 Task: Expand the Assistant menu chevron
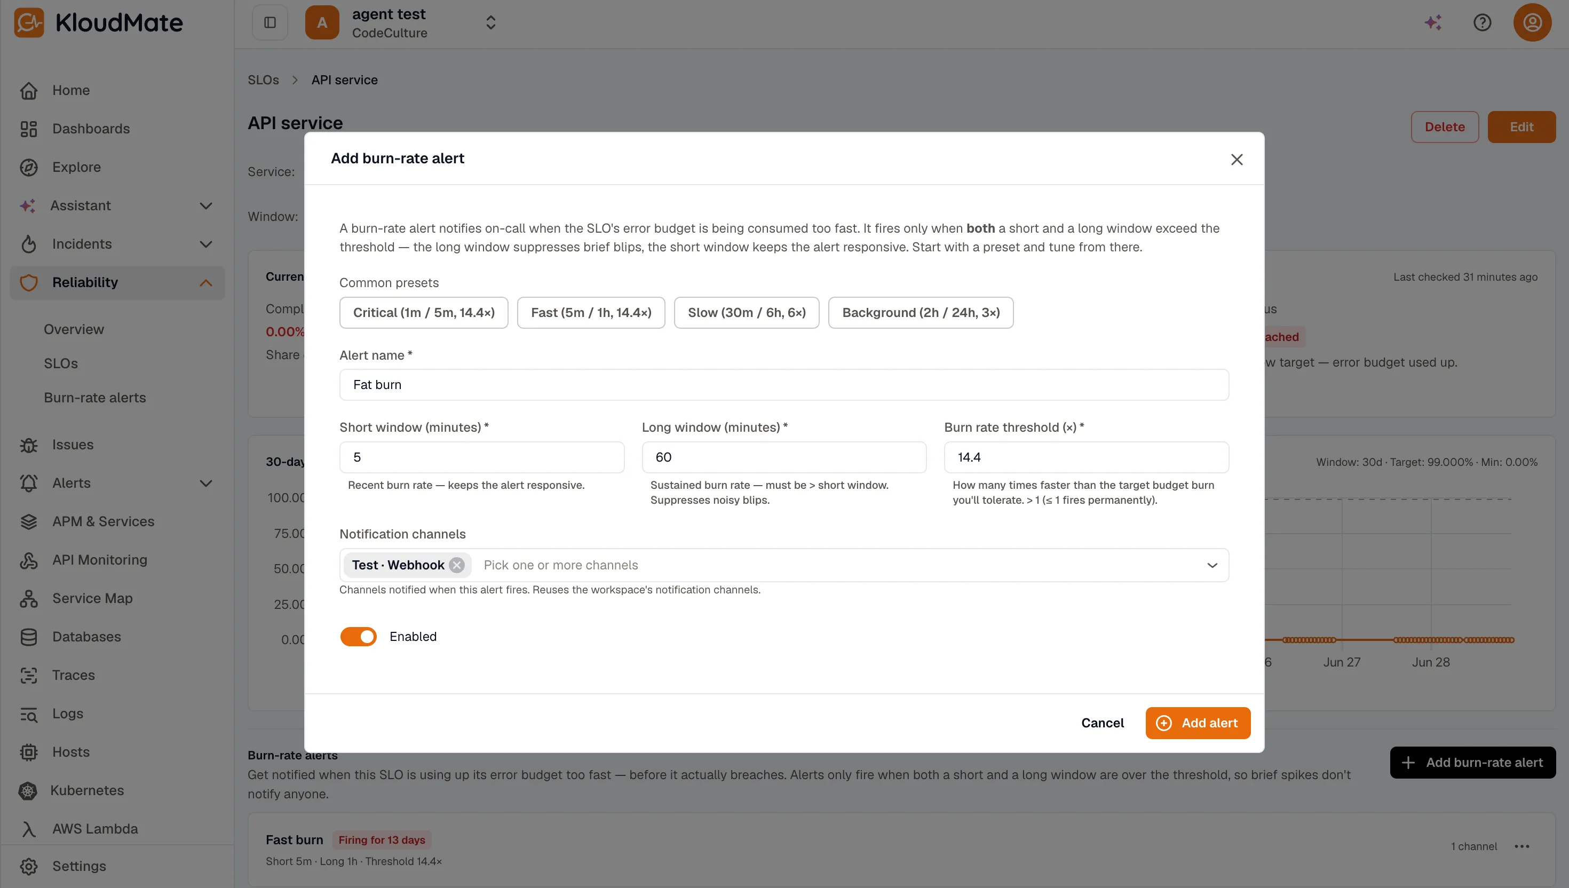[206, 205]
